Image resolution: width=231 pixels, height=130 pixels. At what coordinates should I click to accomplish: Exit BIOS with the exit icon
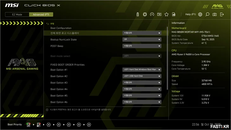(x=222, y=14)
